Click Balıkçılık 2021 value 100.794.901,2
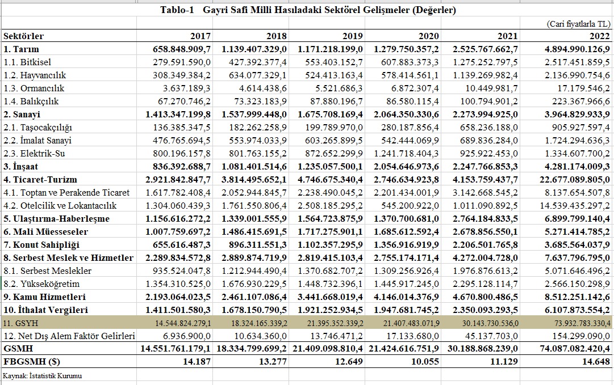 click(x=489, y=101)
